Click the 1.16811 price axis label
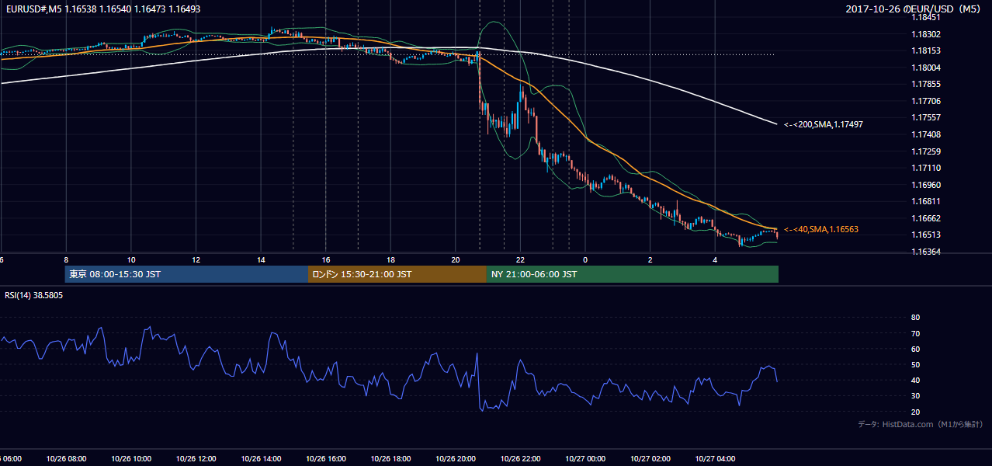Viewport: 992px width, 466px height. [x=927, y=201]
